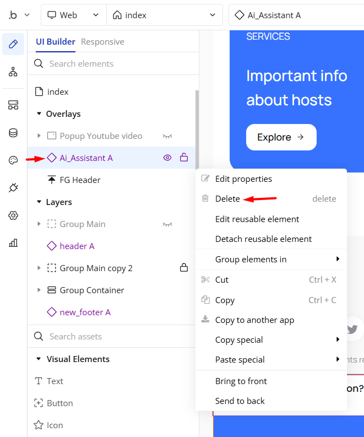Image resolution: width=364 pixels, height=437 pixels.
Task: Click the Explore button on canvas
Action: pyautogui.click(x=281, y=137)
